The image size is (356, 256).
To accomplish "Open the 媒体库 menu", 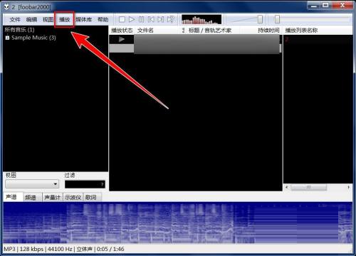I will pyautogui.click(x=84, y=19).
